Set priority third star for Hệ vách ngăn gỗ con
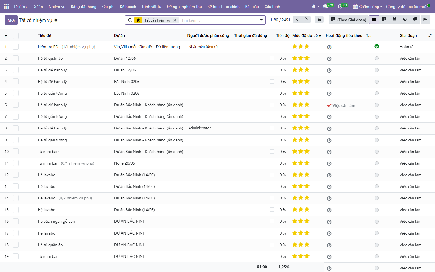 tap(307, 221)
